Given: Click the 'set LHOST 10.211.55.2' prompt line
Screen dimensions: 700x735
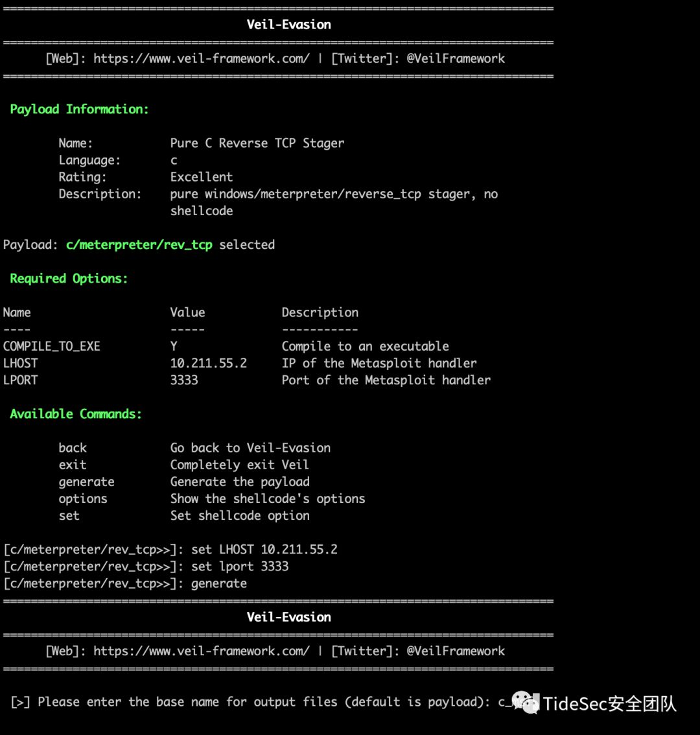Looking at the screenshot, I should coord(170,550).
